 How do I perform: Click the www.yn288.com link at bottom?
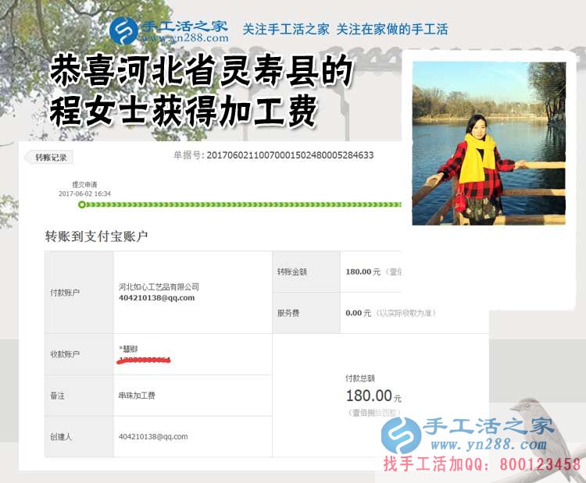tap(488, 444)
